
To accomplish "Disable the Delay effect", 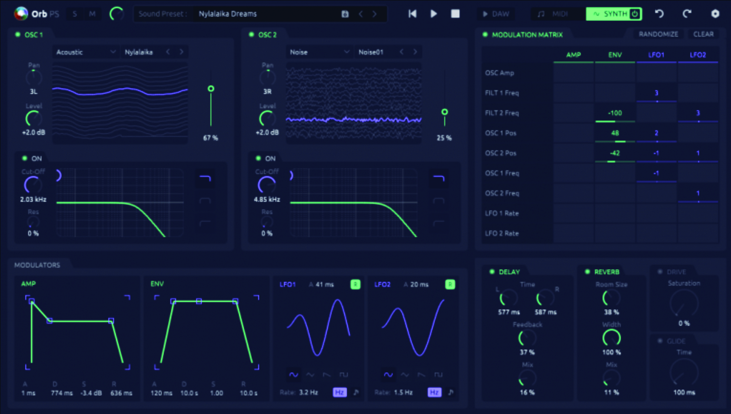I will (492, 272).
